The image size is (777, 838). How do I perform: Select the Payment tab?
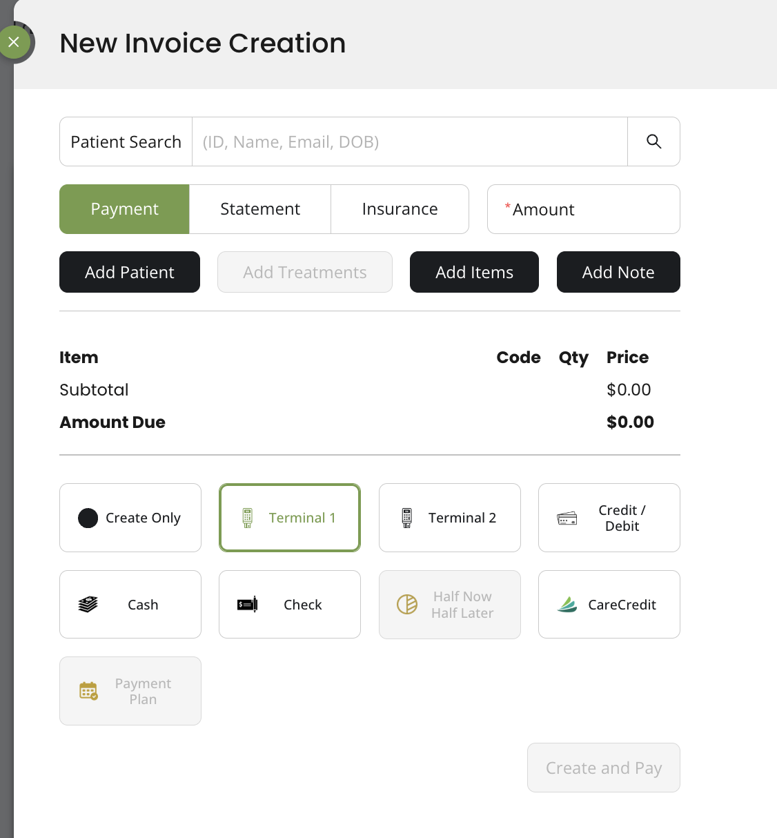tap(124, 209)
